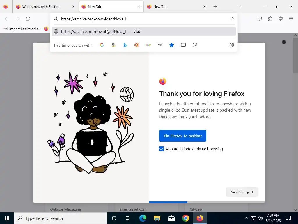This screenshot has width=298, height=224.
Task: Open Firefox View pinned tab icon
Action: tap(6, 7)
